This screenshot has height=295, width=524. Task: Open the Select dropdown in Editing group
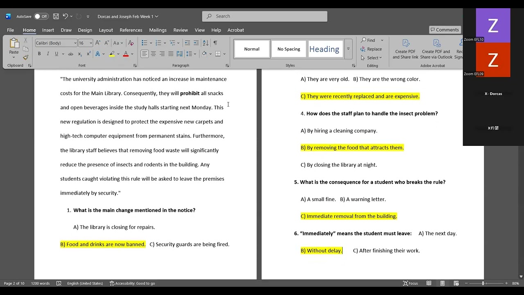[x=372, y=58]
